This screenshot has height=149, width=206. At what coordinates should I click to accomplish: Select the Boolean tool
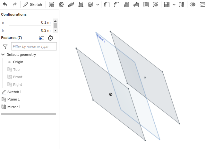click(x=193, y=4)
